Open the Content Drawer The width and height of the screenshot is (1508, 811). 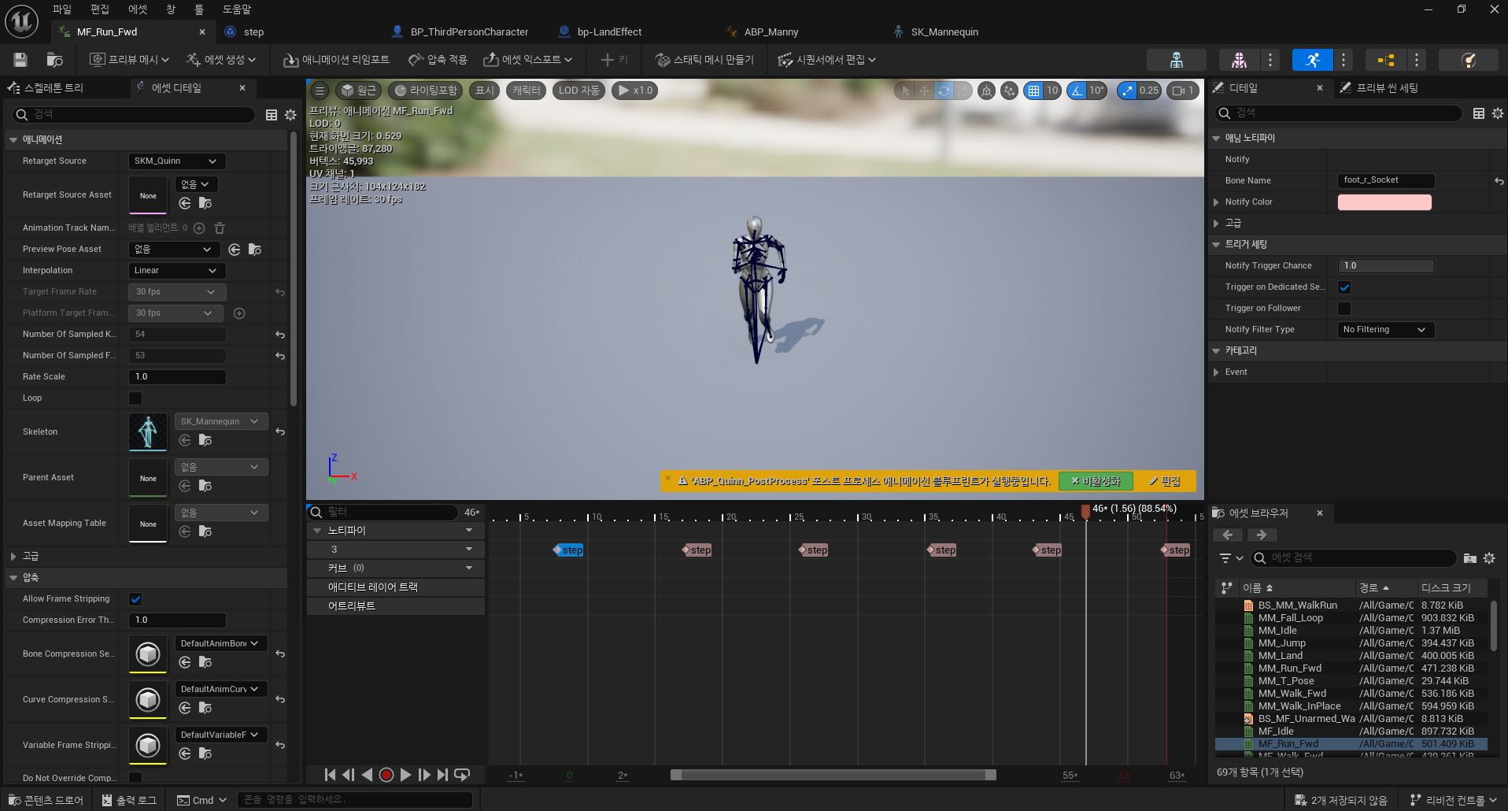click(x=46, y=800)
